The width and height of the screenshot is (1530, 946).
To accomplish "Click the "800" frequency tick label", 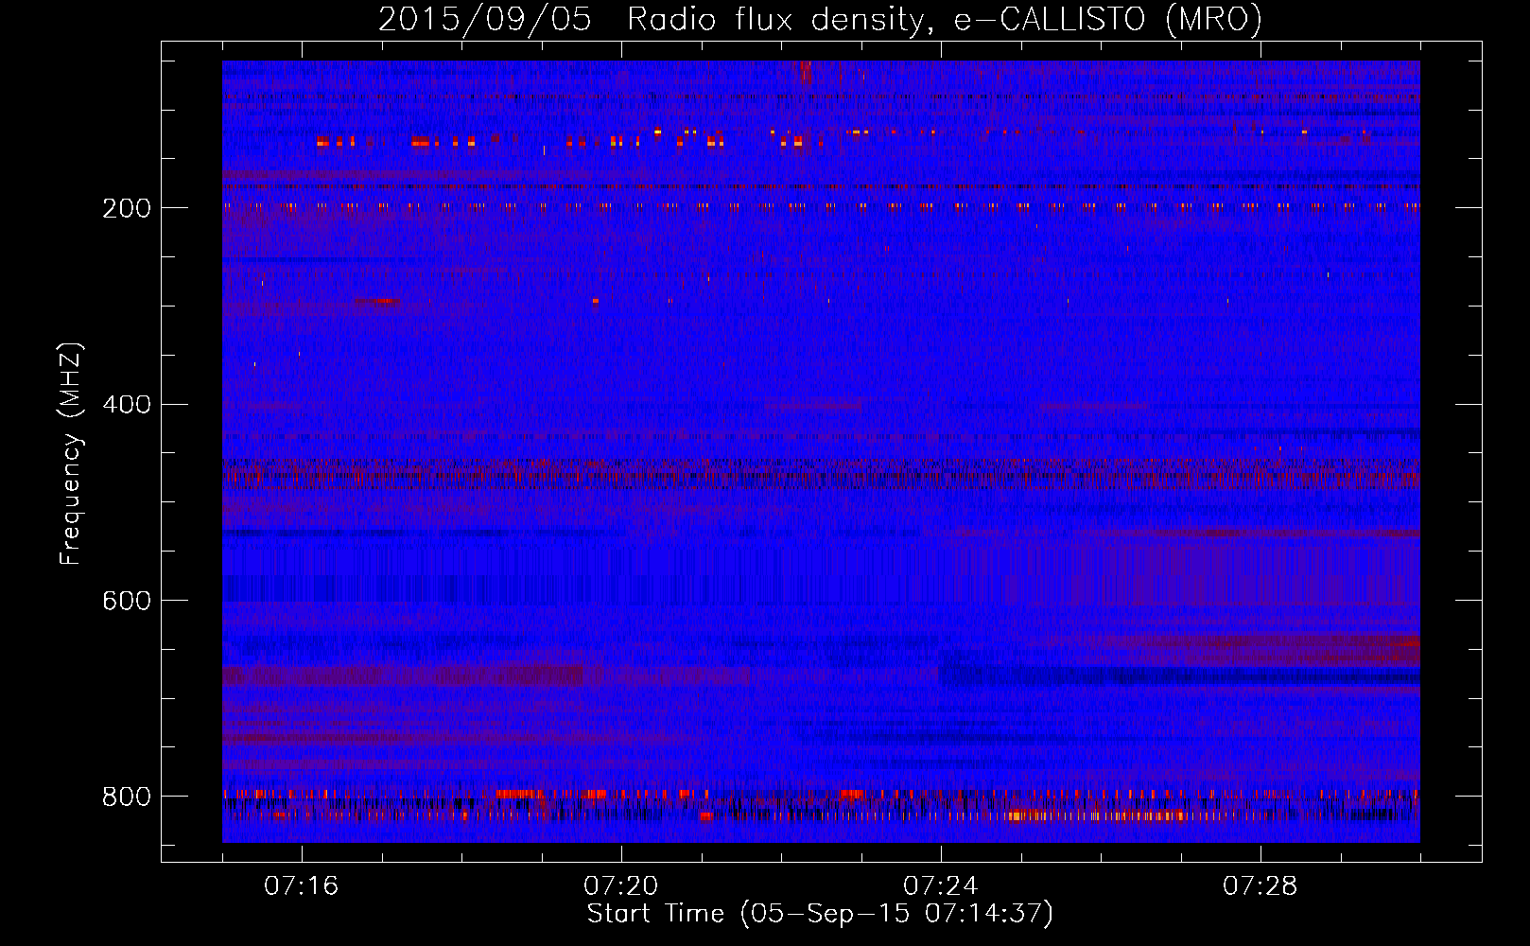I will 126,797.
